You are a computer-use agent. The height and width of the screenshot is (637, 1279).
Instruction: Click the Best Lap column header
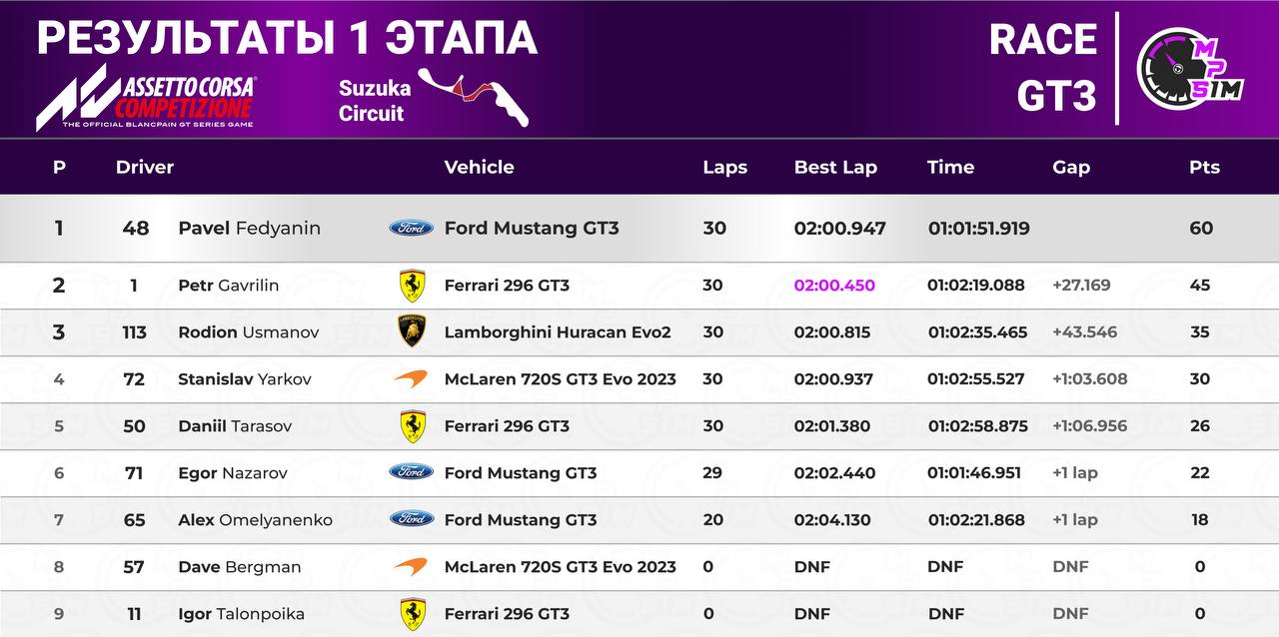pyautogui.click(x=835, y=167)
